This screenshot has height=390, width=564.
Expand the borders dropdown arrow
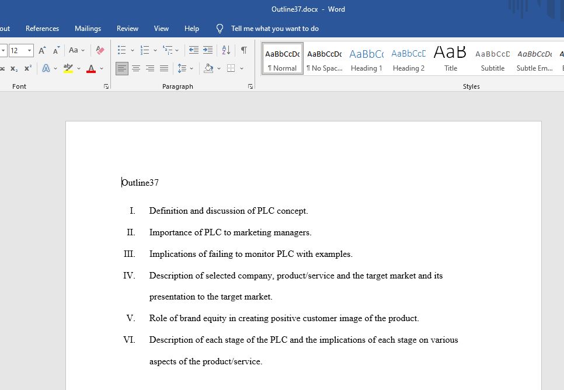click(242, 68)
